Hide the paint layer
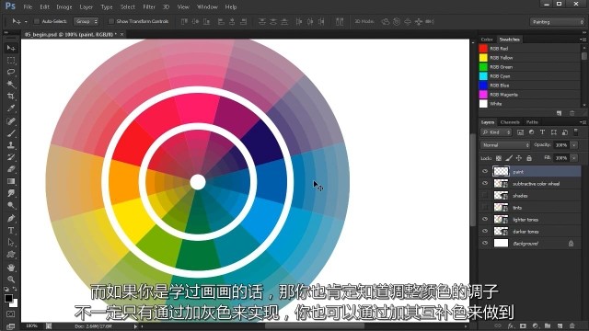 [485, 172]
